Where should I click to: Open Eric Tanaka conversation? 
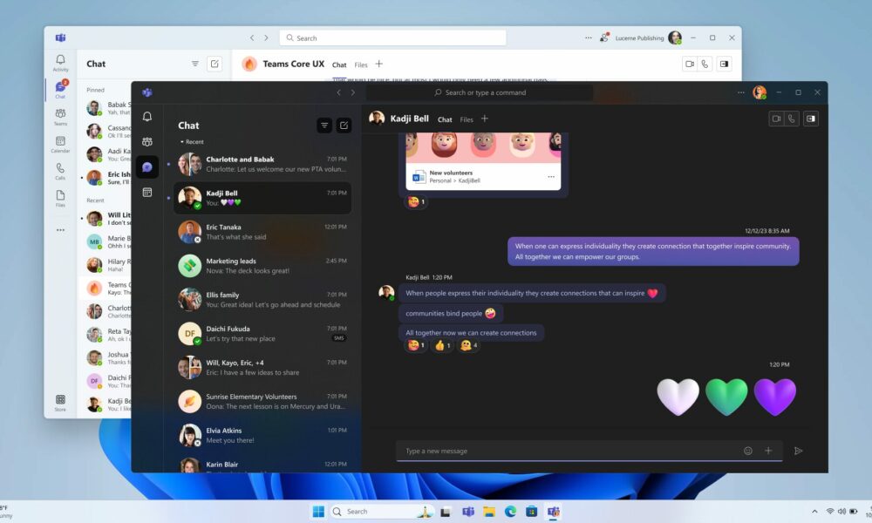click(x=262, y=232)
